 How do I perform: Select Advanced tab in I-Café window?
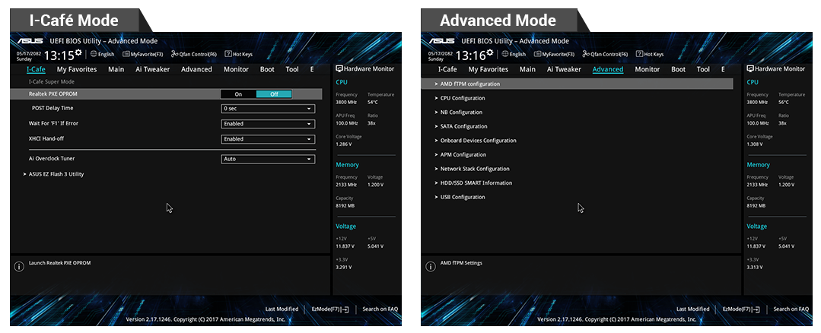196,69
